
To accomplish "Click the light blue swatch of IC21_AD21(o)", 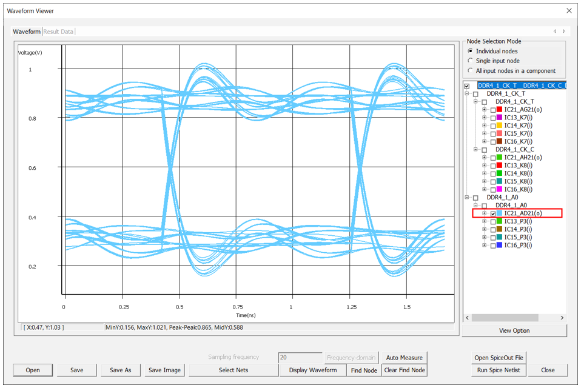I will point(499,213).
